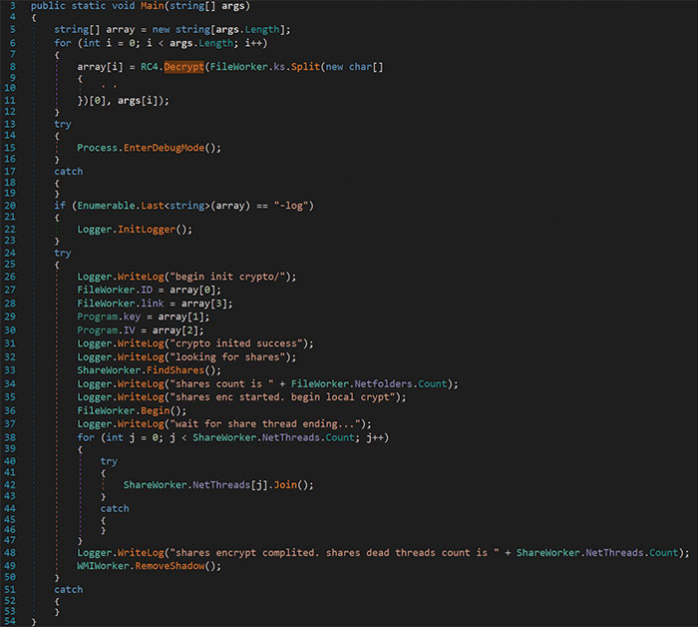
Task: Click args[i] on the Decrypt closing line
Action: coord(138,101)
